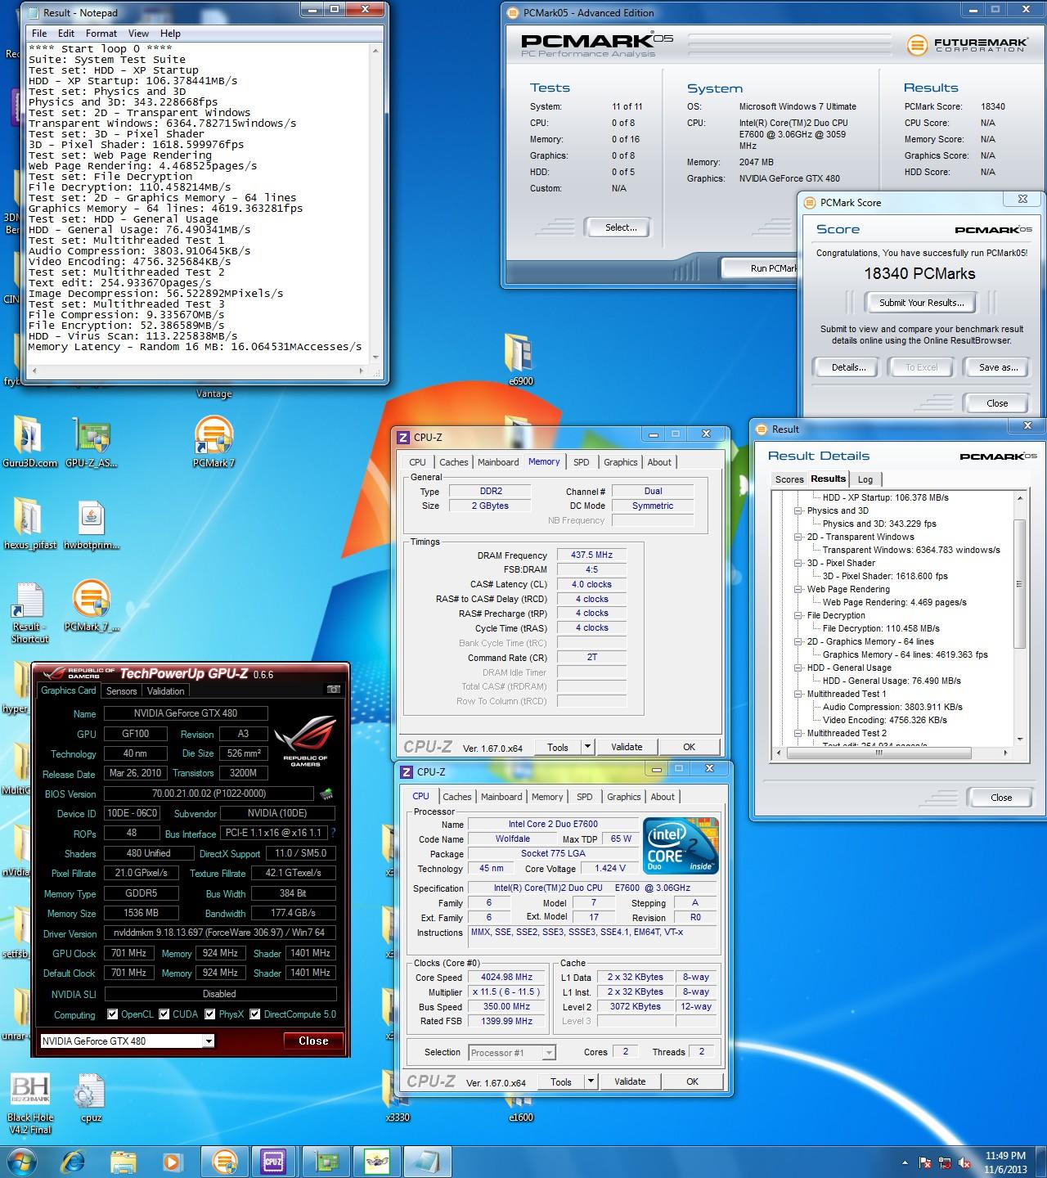
Task: Uncheck the DirectCompute 5.0 checkbox
Action: pyautogui.click(x=255, y=1014)
